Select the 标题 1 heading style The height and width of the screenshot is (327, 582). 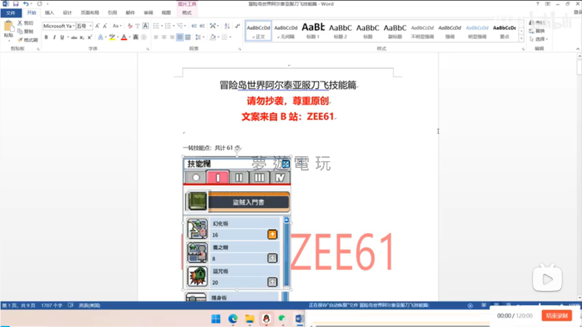(313, 30)
